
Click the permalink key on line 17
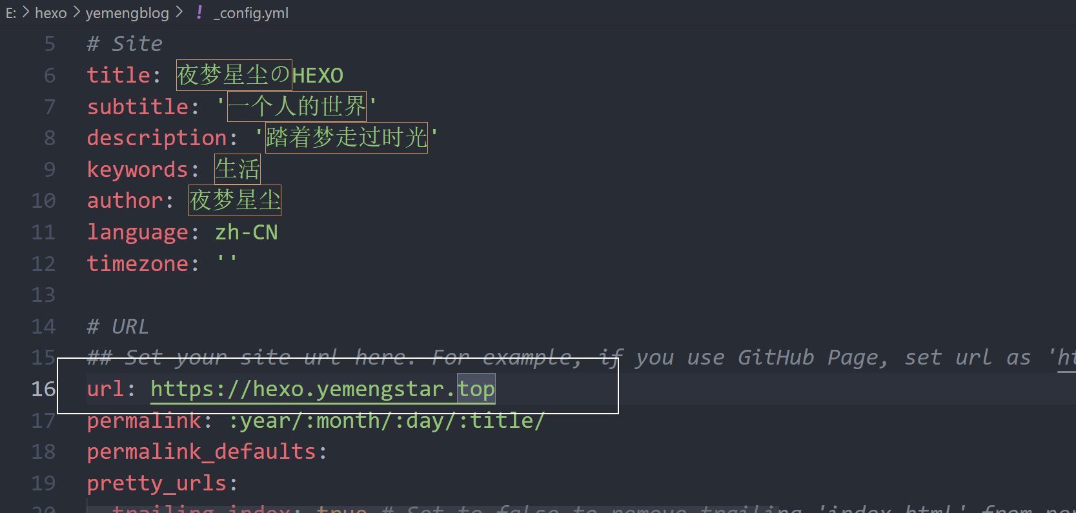tap(144, 421)
